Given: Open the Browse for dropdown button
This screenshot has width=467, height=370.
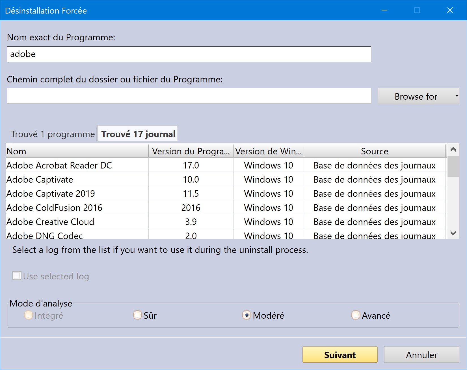Looking at the screenshot, I should (418, 96).
